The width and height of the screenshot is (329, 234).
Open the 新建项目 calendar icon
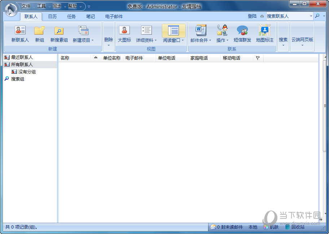pyautogui.click(x=83, y=30)
